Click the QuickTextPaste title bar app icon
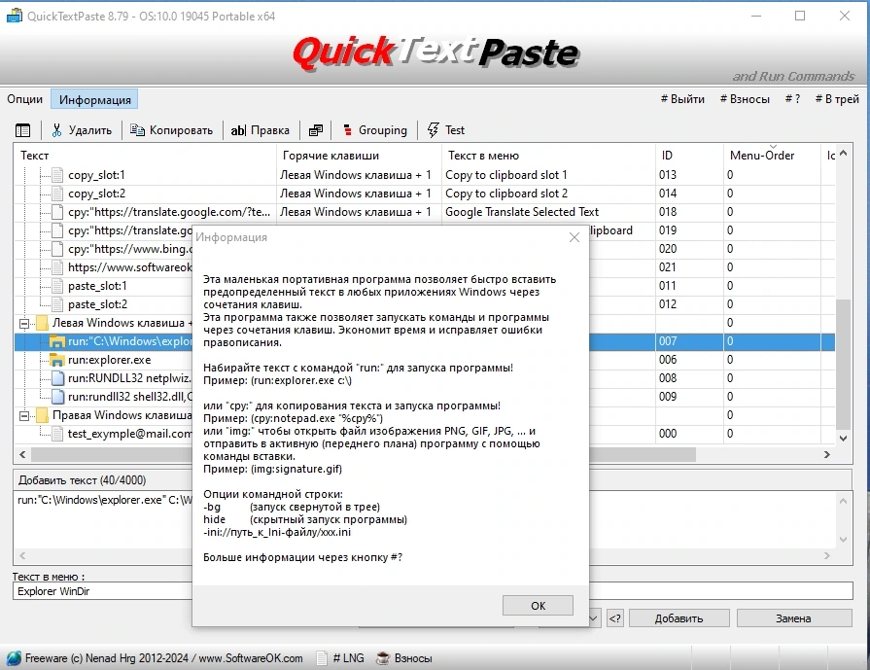 point(14,17)
